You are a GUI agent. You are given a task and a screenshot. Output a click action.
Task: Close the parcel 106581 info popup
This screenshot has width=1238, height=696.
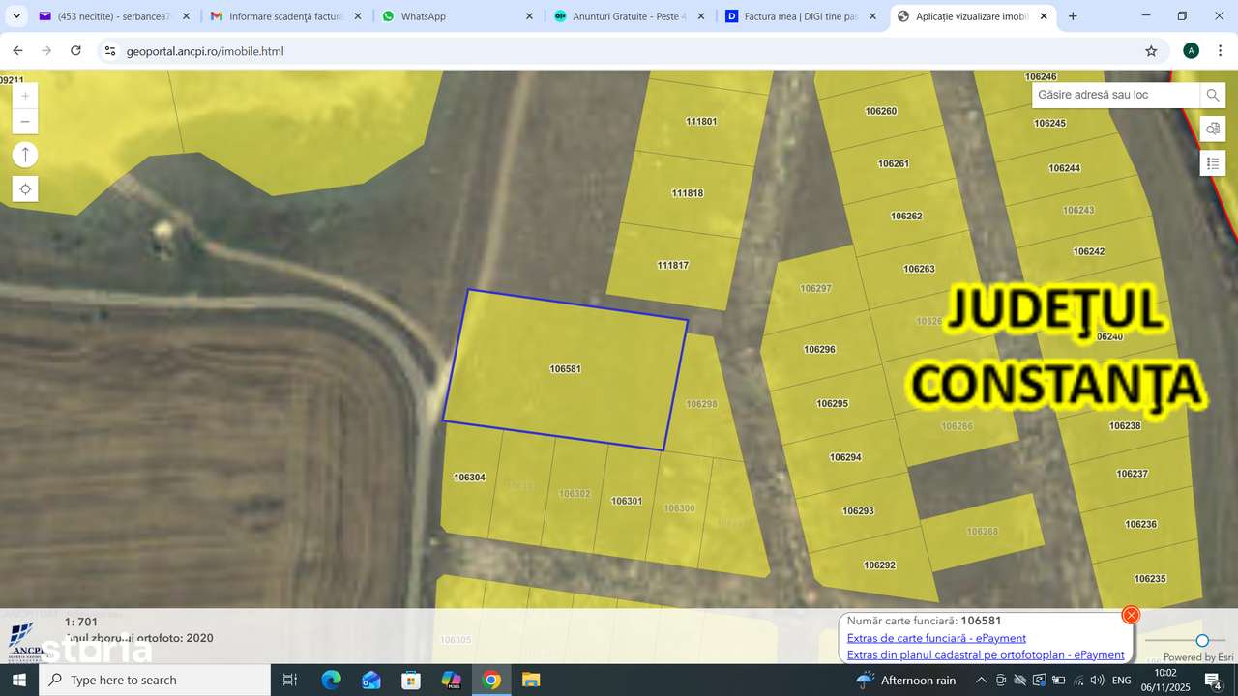1131,615
